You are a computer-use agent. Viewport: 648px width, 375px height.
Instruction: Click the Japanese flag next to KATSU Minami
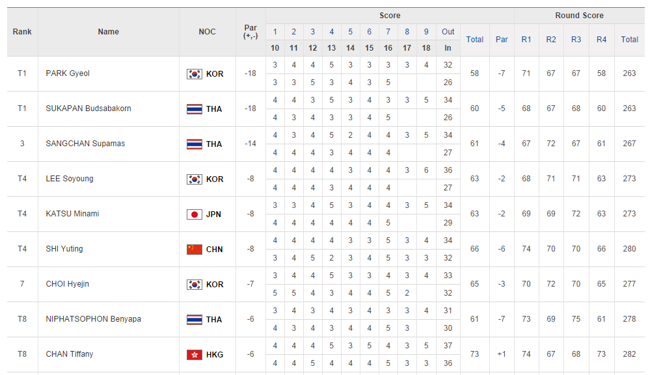click(194, 214)
